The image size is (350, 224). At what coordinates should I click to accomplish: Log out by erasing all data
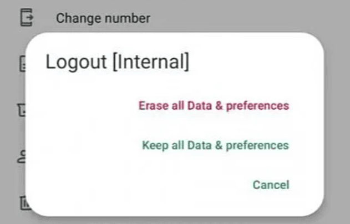(214, 105)
